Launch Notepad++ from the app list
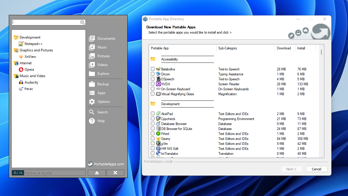Viewport: 348px width, 196px height. 33,44
